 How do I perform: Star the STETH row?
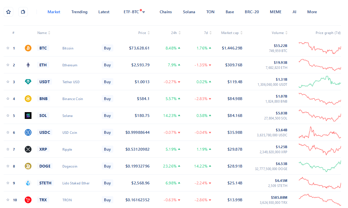click(x=8, y=183)
